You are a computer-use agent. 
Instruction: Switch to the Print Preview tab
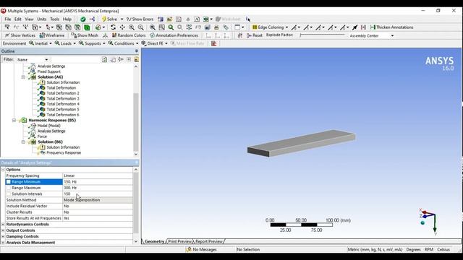[179, 241]
